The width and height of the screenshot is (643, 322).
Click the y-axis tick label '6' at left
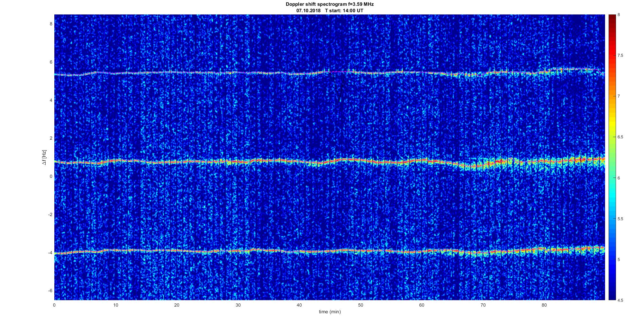pyautogui.click(x=51, y=62)
